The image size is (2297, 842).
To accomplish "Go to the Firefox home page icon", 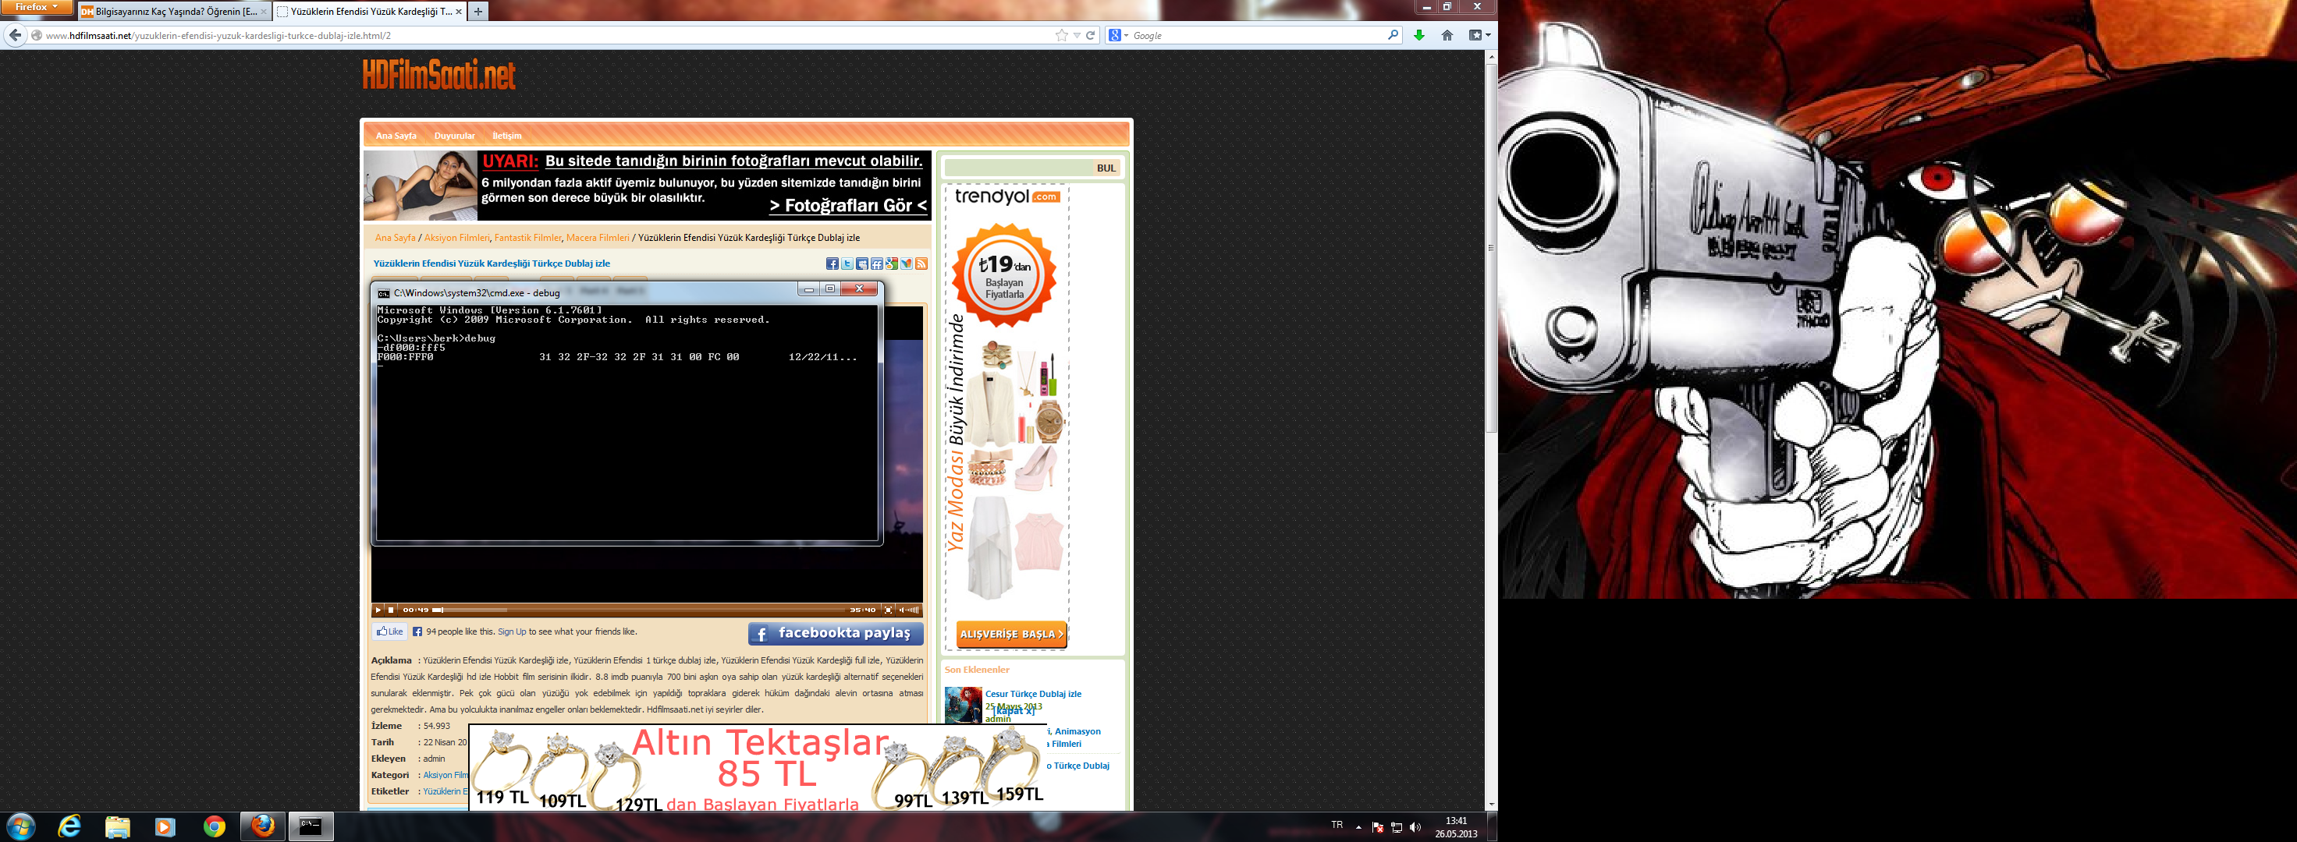I will tap(1447, 36).
